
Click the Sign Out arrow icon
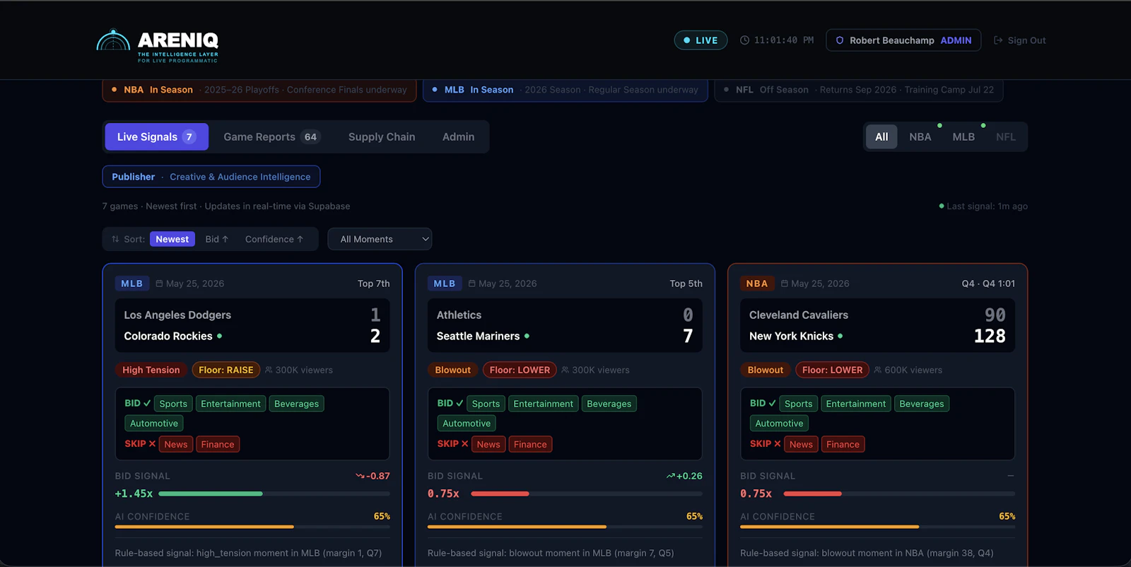[998, 40]
